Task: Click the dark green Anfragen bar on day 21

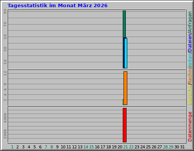Action: point(124,24)
